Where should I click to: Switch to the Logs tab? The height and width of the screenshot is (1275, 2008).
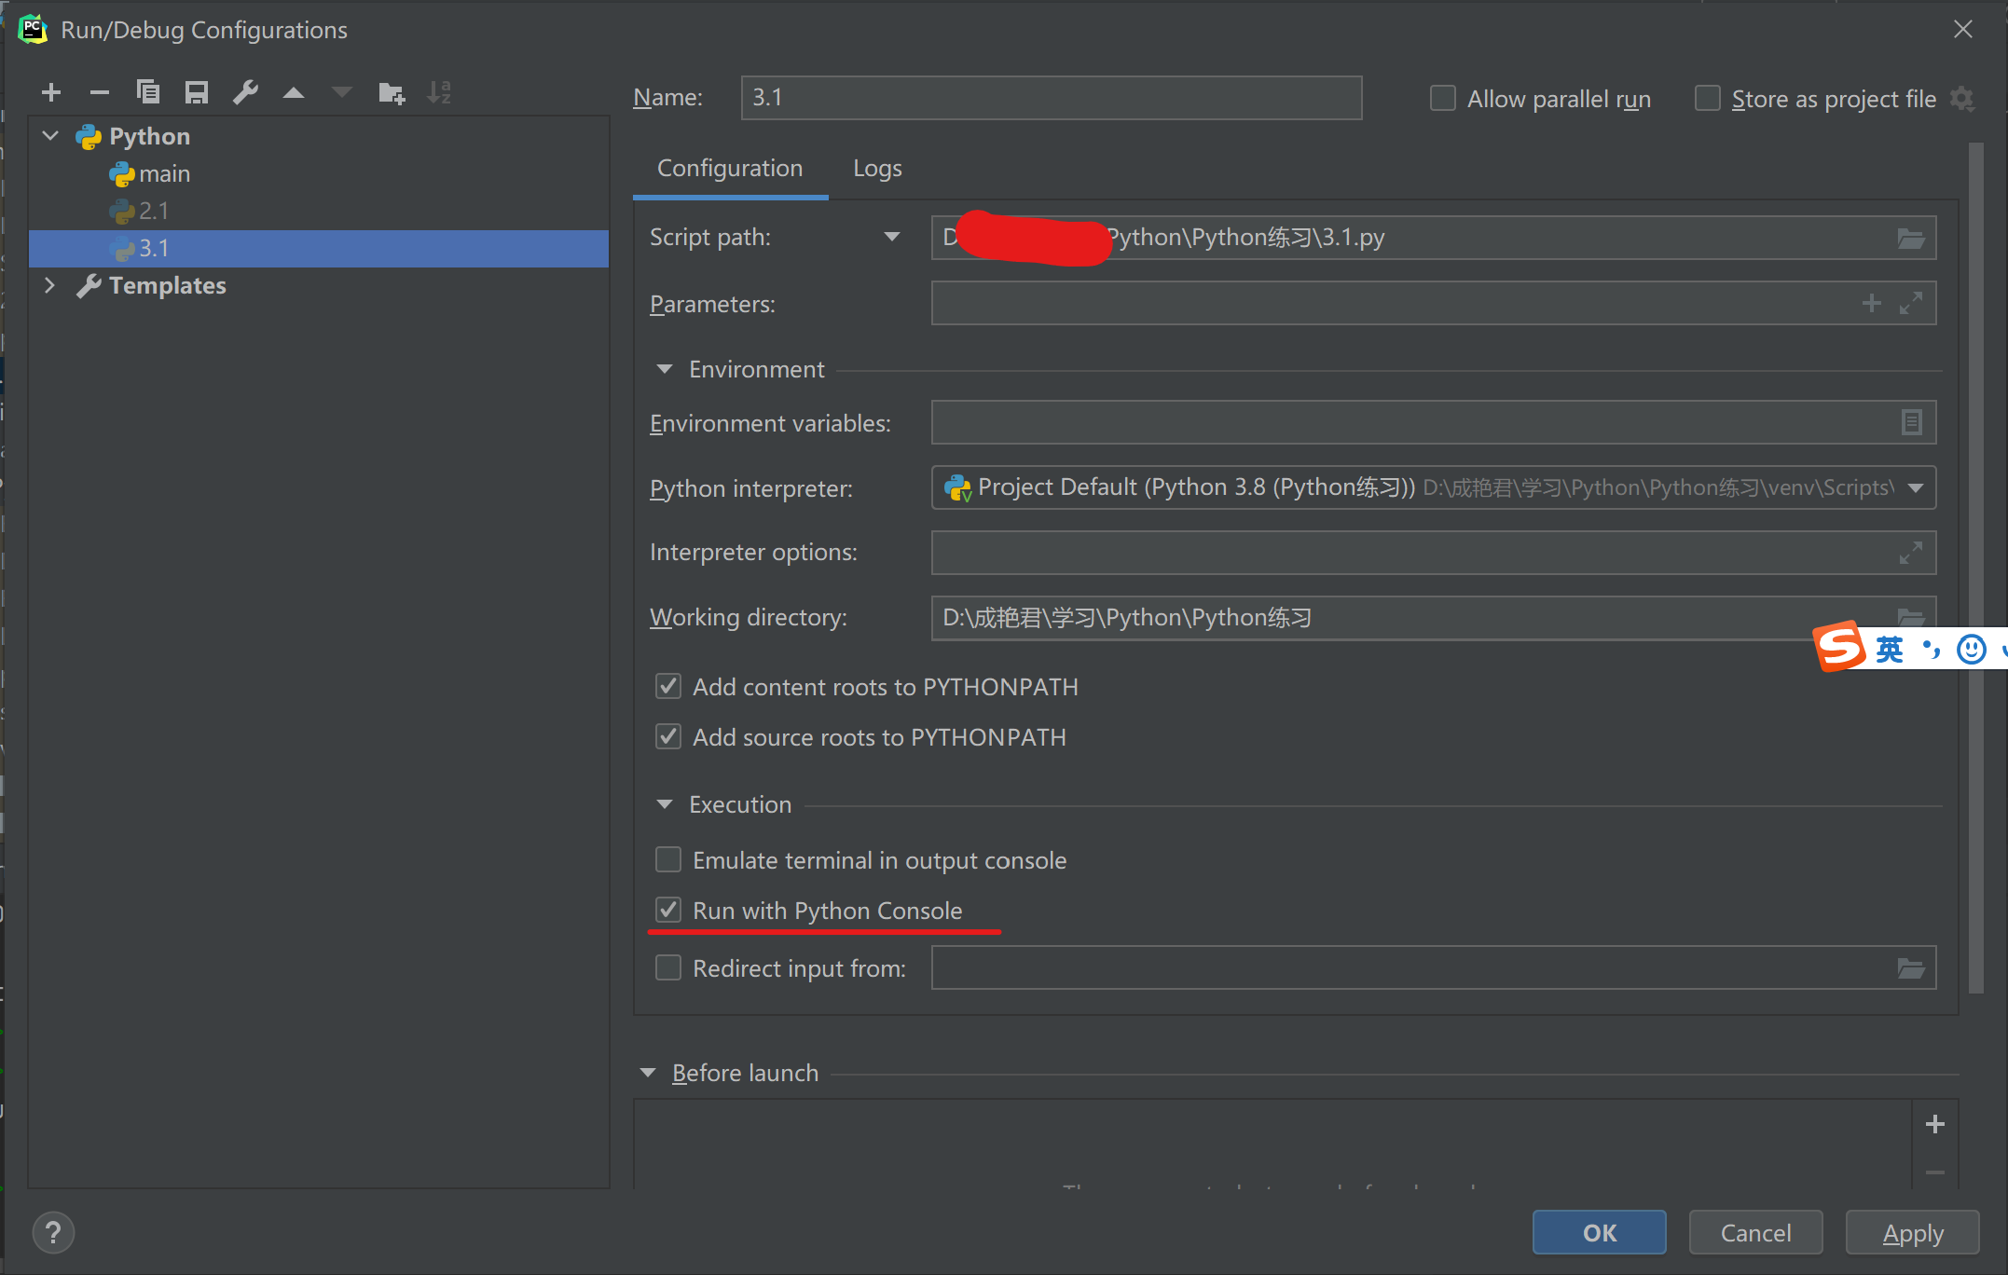(877, 169)
